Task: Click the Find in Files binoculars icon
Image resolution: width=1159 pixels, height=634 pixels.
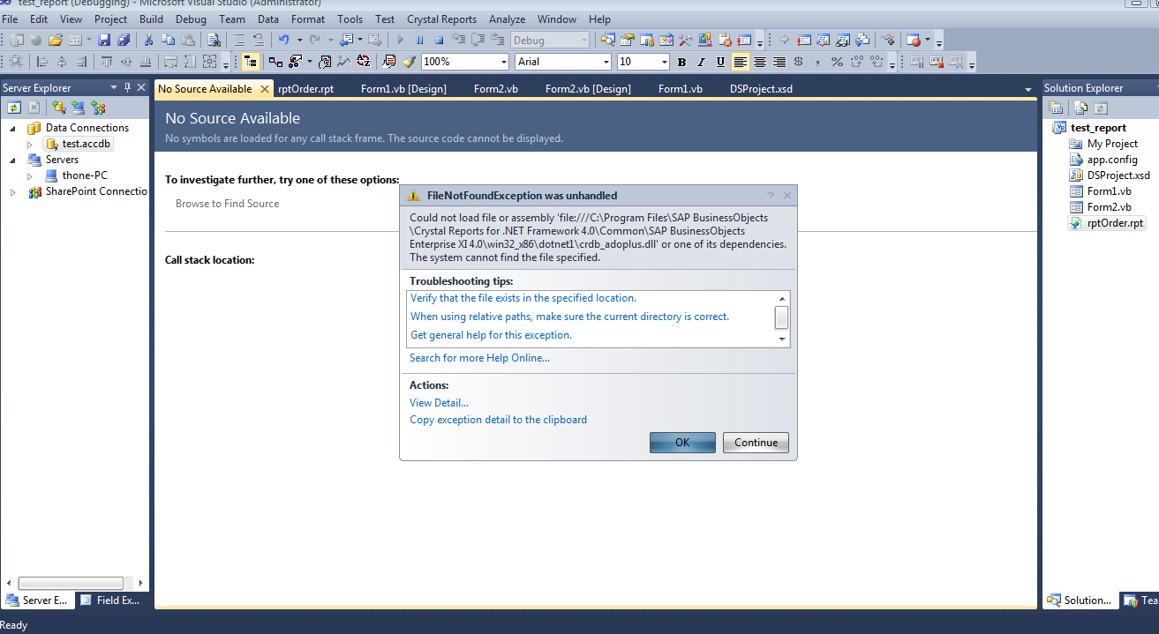Action: (213, 40)
